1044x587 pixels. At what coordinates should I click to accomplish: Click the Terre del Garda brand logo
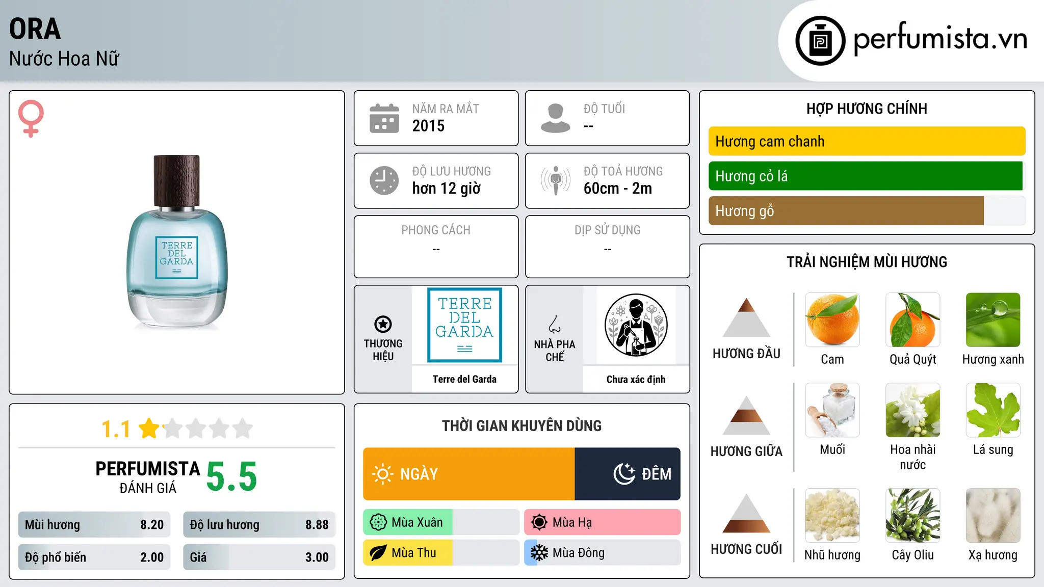[464, 325]
